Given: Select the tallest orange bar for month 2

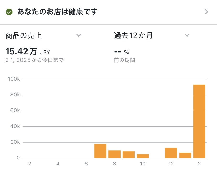Looking at the screenshot, I should click(199, 121).
